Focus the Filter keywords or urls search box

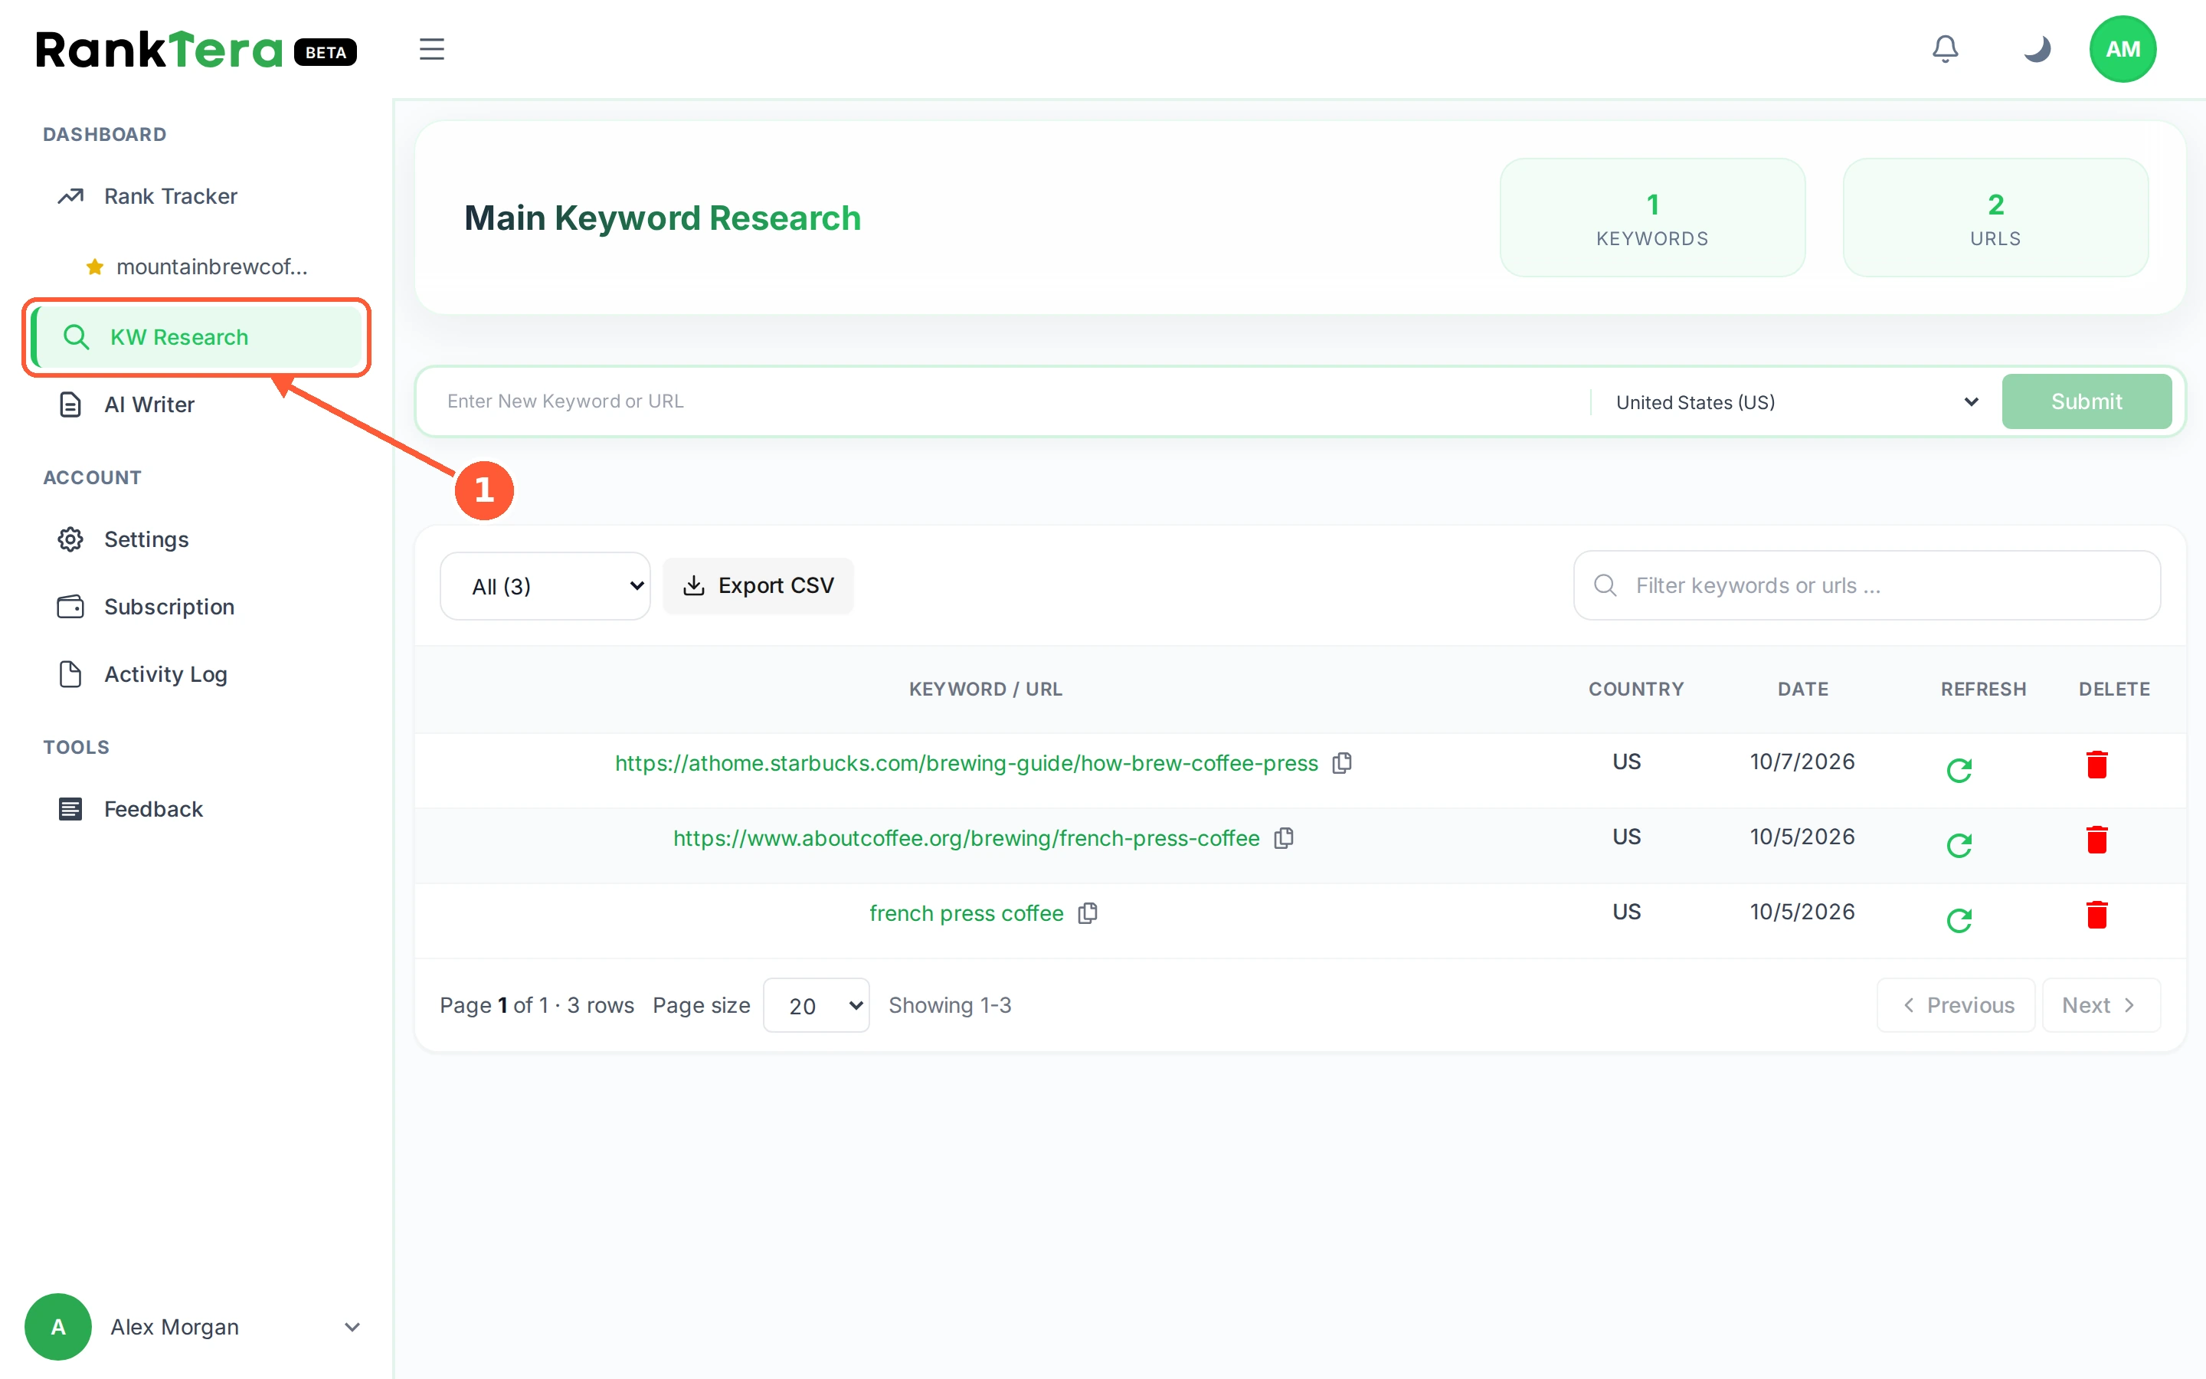[1866, 585]
